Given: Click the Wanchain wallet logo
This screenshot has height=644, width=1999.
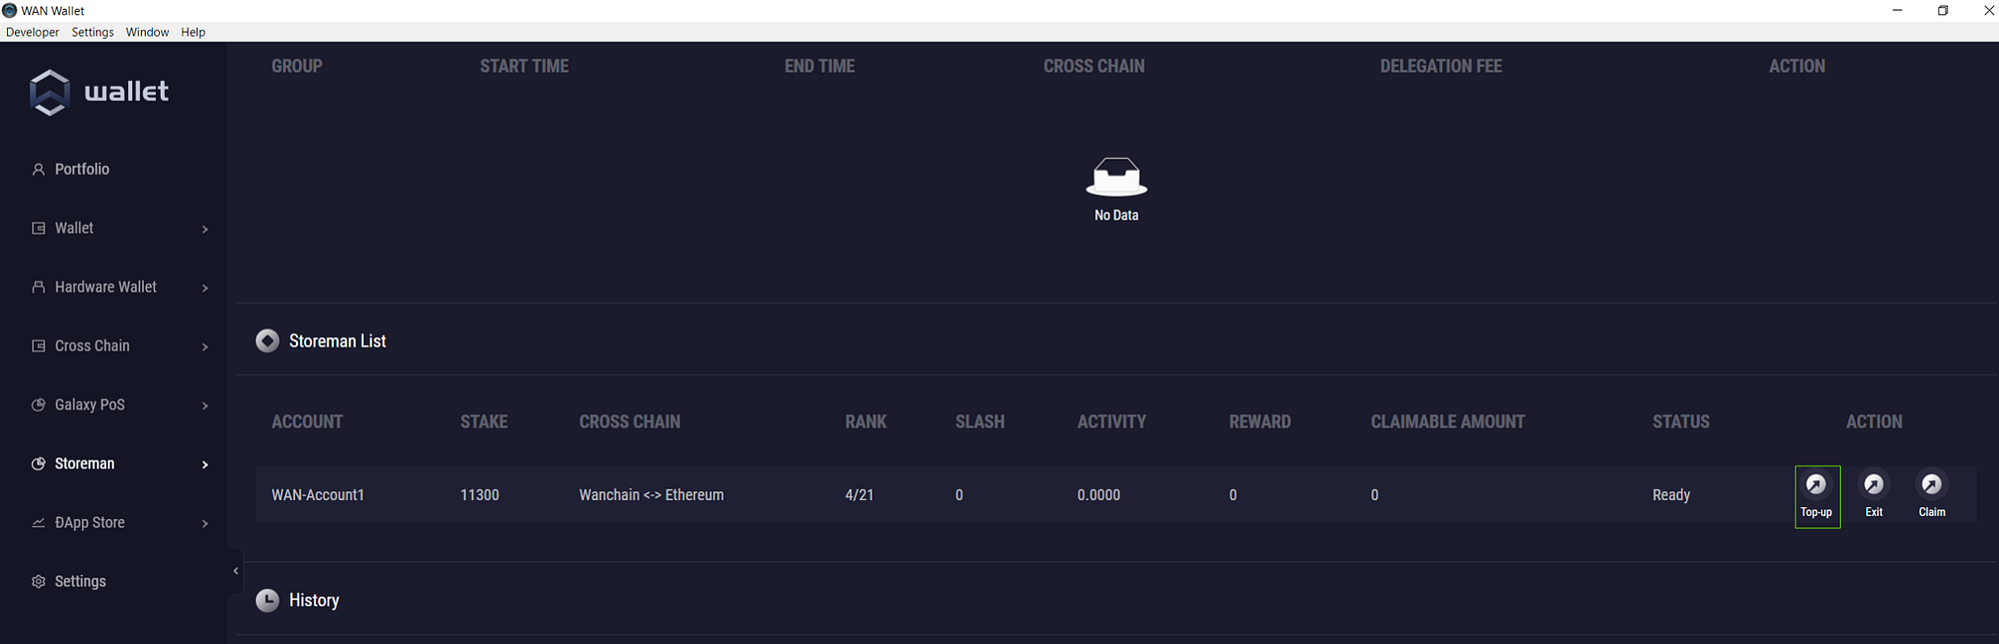Looking at the screenshot, I should pyautogui.click(x=99, y=92).
